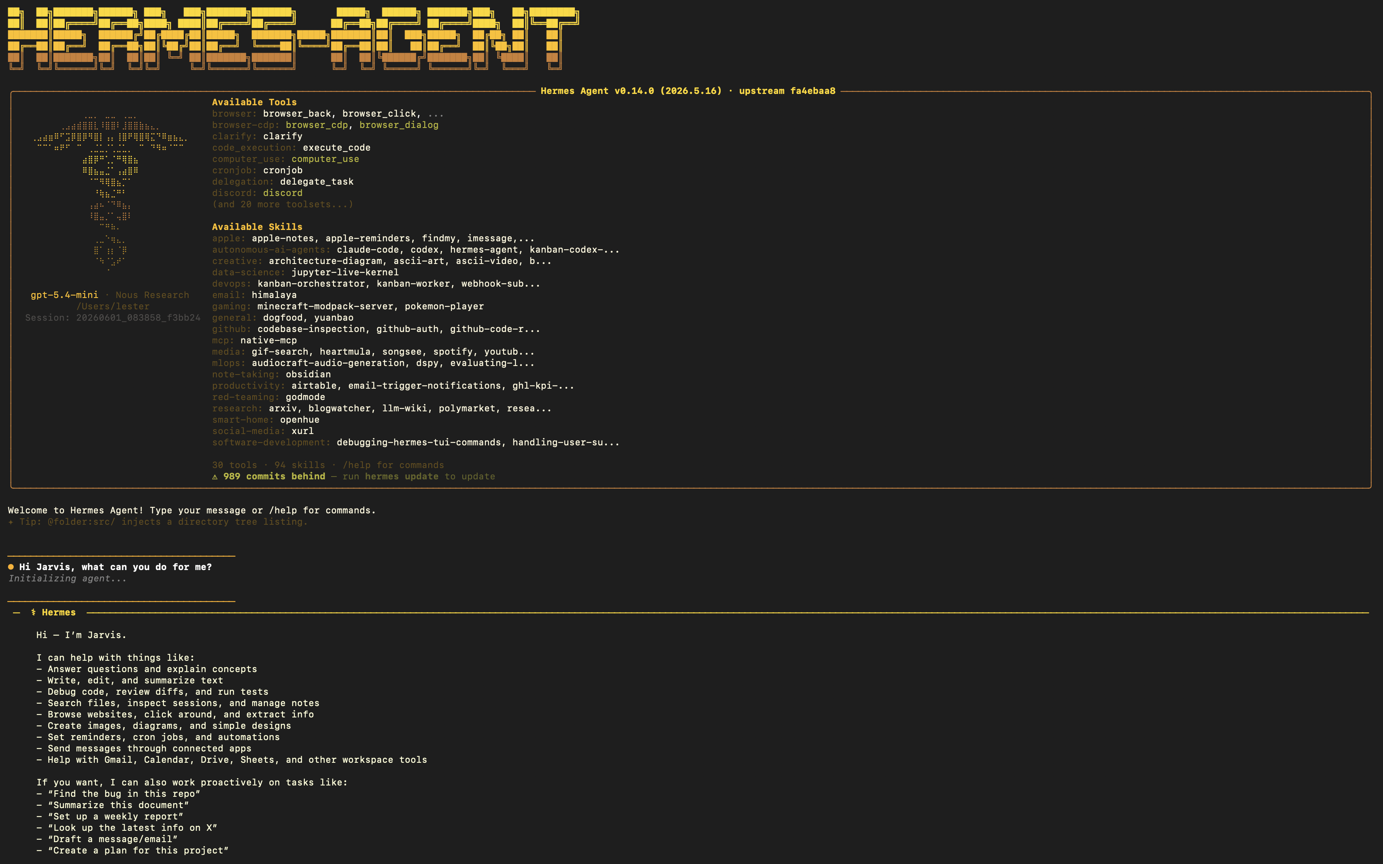Click the green discord tool value

click(x=283, y=193)
